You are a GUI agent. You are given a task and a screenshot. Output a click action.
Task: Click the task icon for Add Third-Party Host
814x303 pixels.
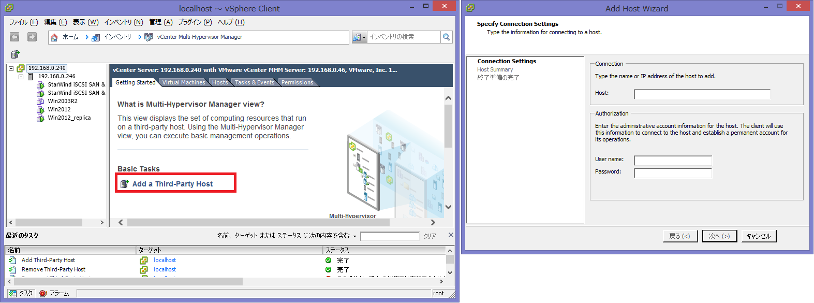click(x=12, y=261)
